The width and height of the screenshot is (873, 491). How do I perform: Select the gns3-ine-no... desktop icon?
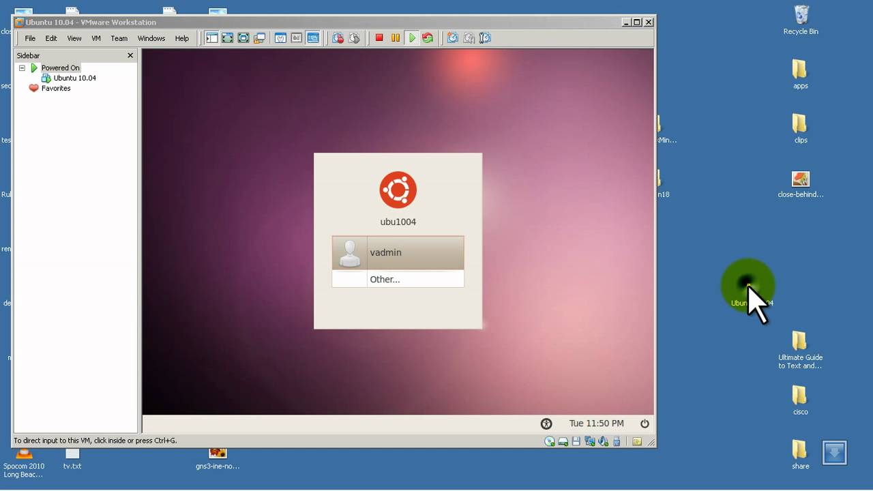click(x=218, y=460)
